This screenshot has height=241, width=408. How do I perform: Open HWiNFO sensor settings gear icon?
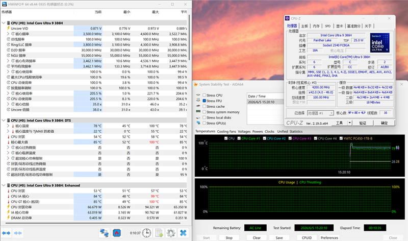(x=171, y=233)
